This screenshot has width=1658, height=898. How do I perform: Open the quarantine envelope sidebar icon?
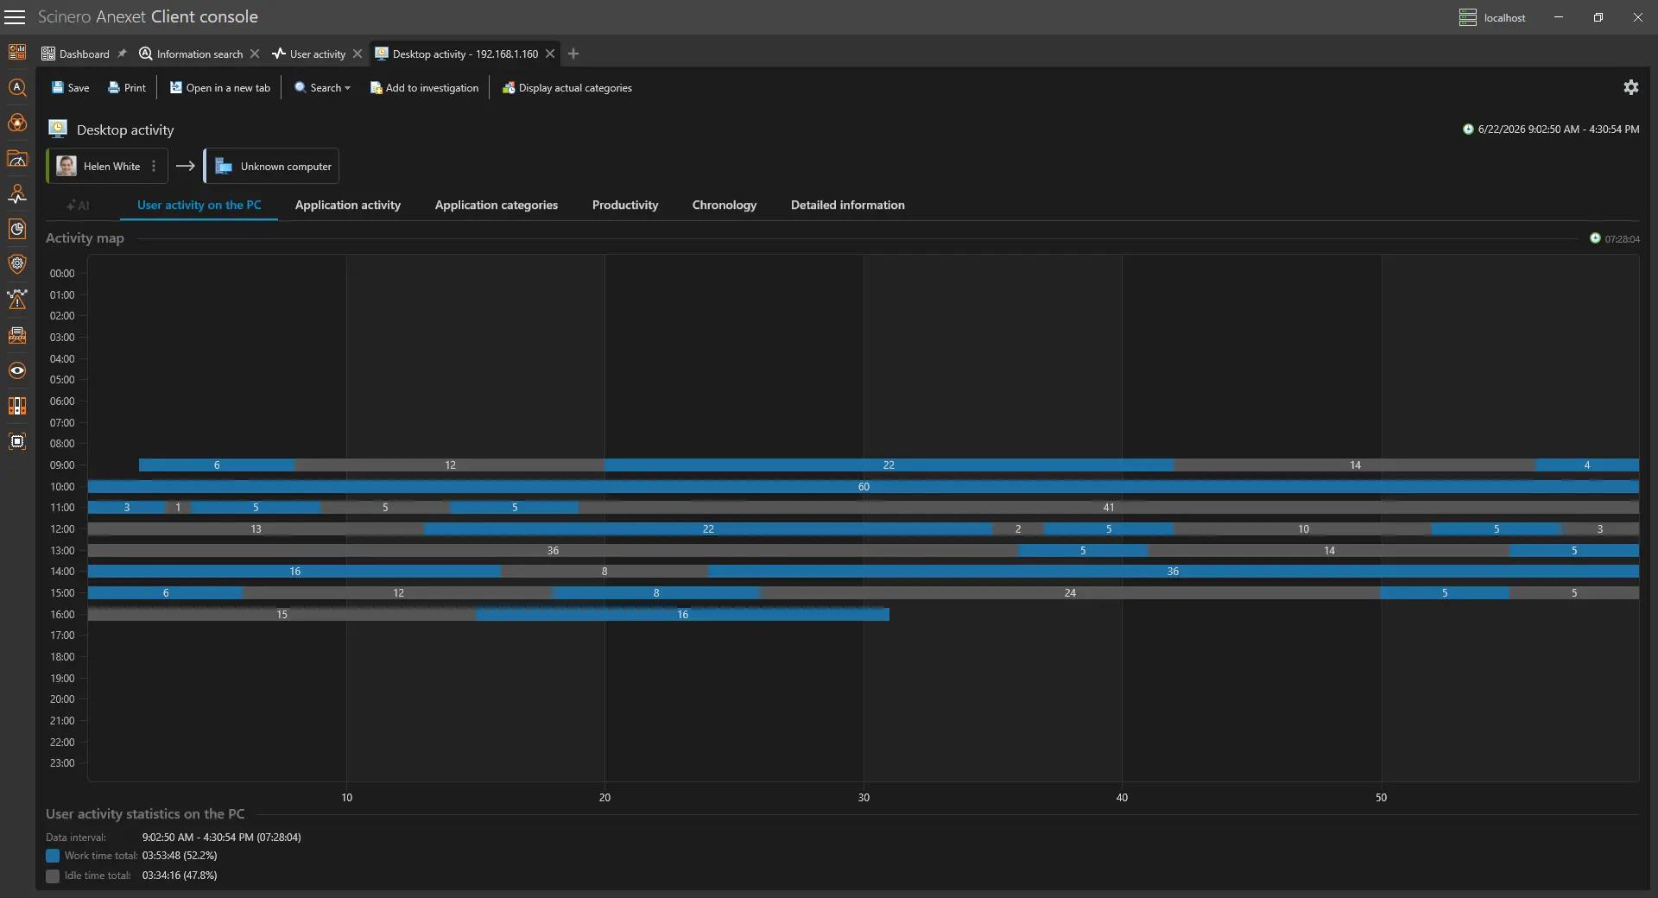[x=17, y=335]
